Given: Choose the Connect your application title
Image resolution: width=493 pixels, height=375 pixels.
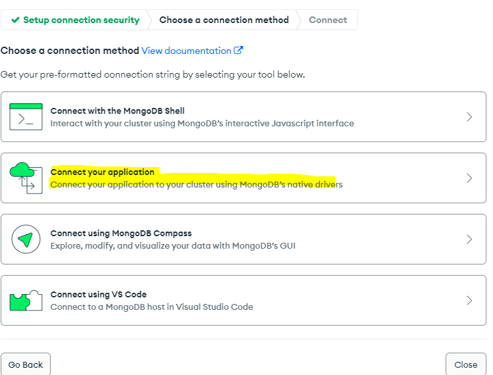Looking at the screenshot, I should tap(103, 172).
